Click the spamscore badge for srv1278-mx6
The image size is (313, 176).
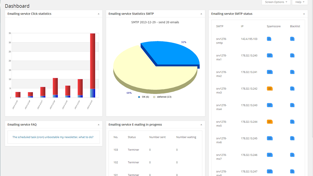[270, 138]
